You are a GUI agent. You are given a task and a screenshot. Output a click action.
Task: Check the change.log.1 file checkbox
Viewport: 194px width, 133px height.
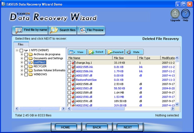69,63
